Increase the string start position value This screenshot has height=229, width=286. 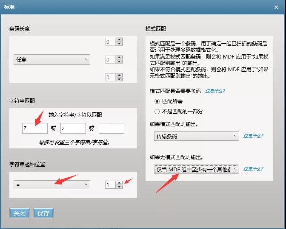tap(119, 183)
